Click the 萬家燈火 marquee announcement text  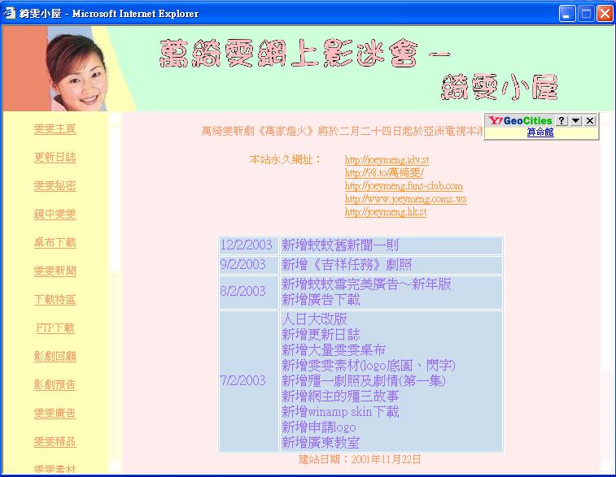[342, 131]
